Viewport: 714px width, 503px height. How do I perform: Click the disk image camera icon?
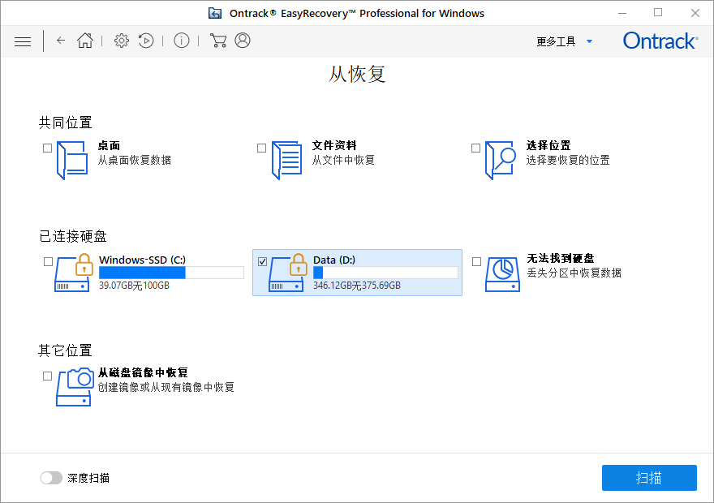click(75, 387)
